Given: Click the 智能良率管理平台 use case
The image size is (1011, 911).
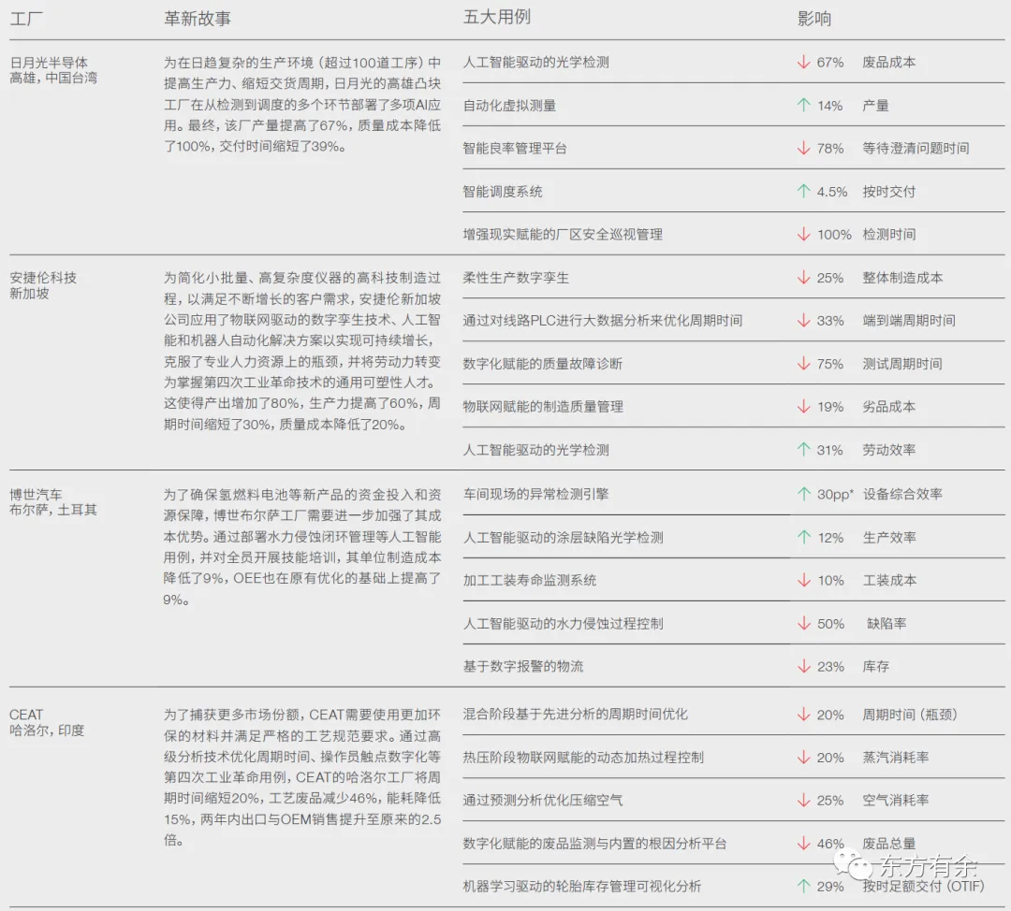Looking at the screenshot, I should (514, 149).
